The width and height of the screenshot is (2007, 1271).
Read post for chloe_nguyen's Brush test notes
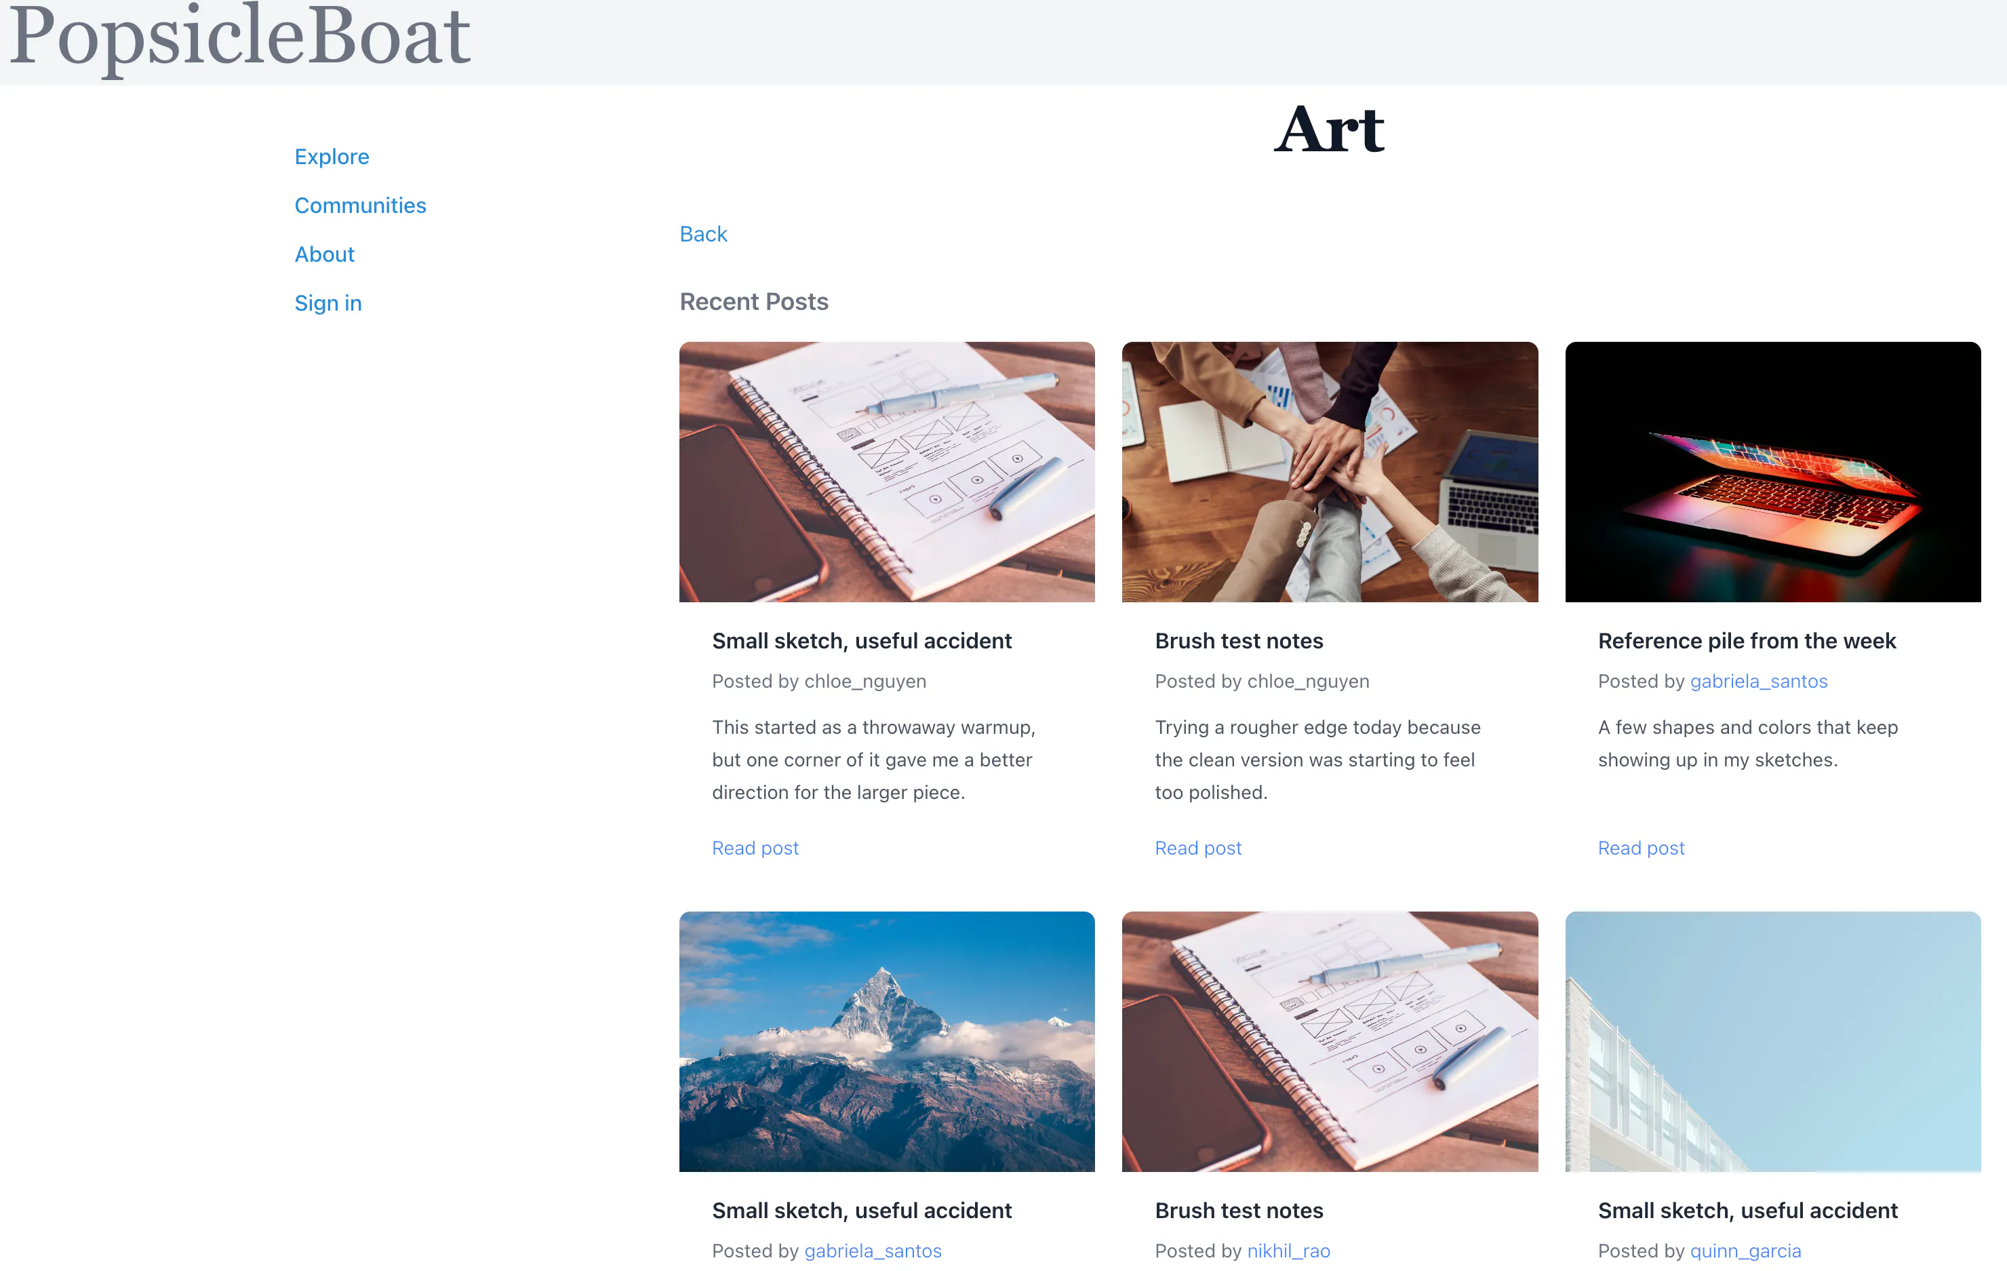[x=1197, y=848]
